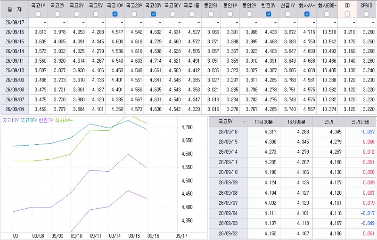Image resolution: width=377 pixels, height=240 pixels.
Task: Check the 국고20Y column checkbox
Action: (134, 14)
